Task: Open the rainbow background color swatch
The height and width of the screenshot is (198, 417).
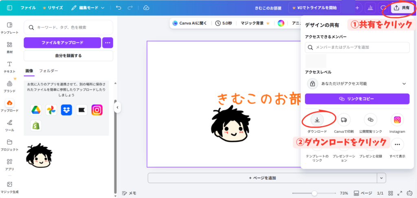Action: pyautogui.click(x=281, y=23)
